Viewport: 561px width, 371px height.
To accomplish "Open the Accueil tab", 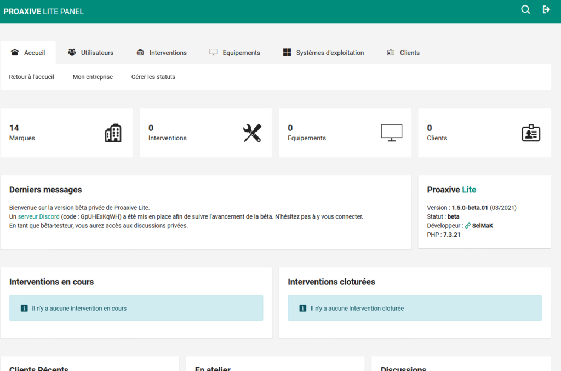I will tap(28, 53).
